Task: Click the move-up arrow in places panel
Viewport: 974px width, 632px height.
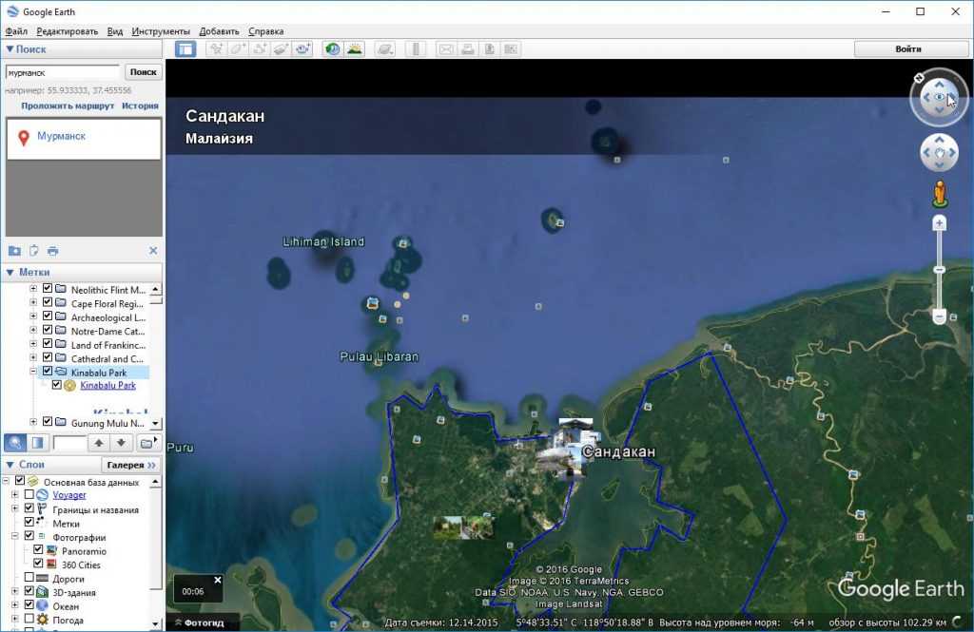Action: click(x=99, y=443)
